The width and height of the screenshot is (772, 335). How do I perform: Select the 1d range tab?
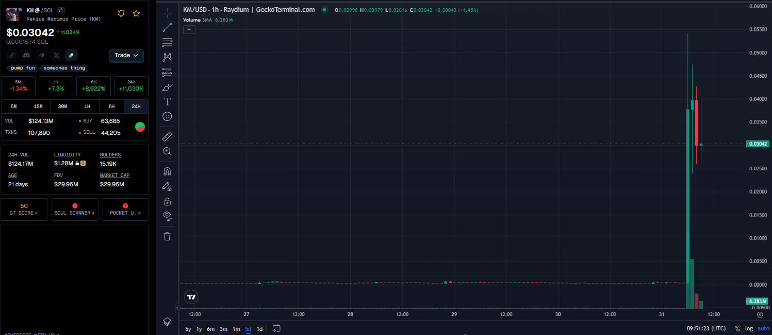click(x=259, y=328)
